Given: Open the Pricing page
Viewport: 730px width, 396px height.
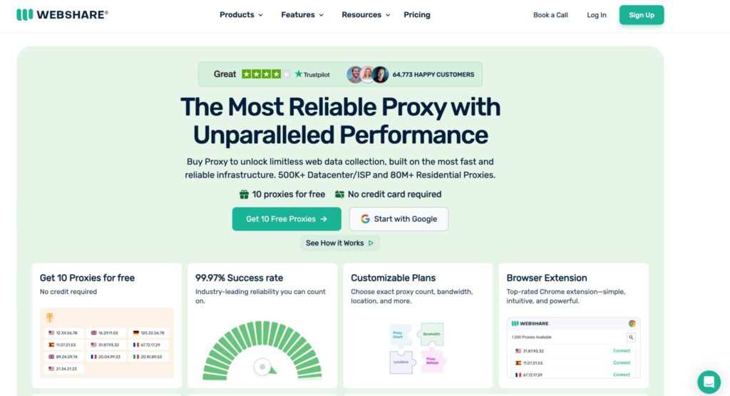Looking at the screenshot, I should click(416, 15).
